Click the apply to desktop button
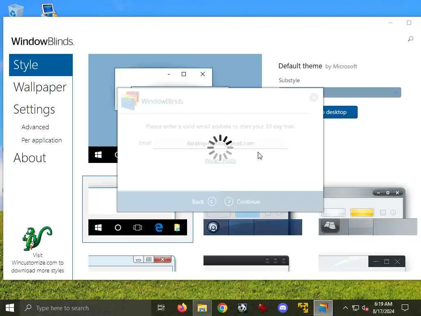This screenshot has height=316, width=421. [340, 112]
